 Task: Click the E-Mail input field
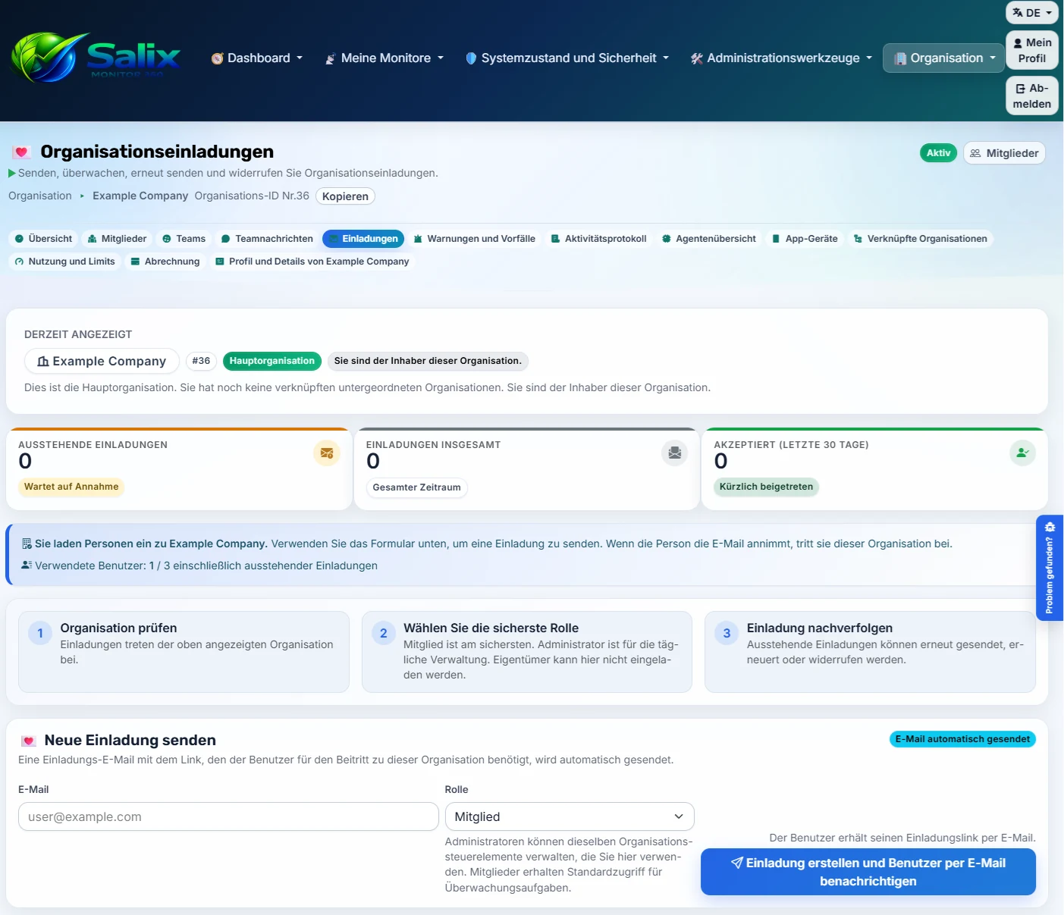coord(228,816)
